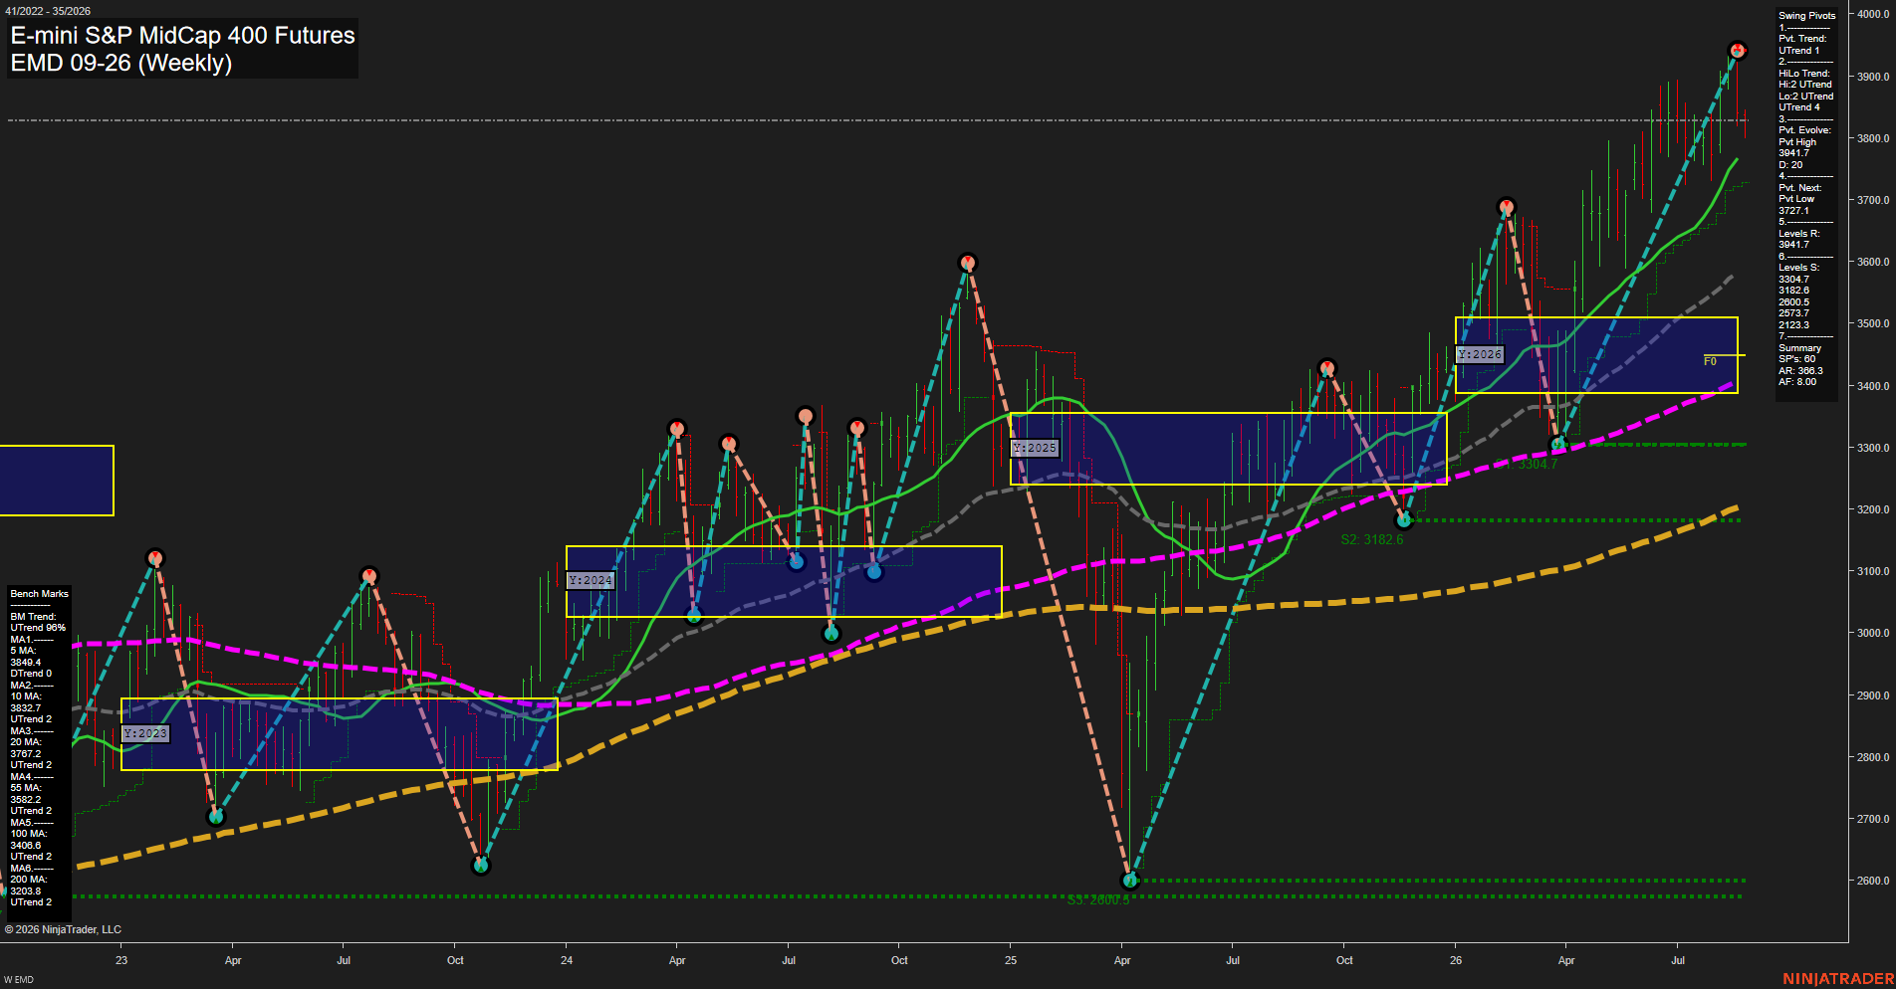This screenshot has height=989, width=1896.
Task: Click the Levels R: label
Action: (x=1798, y=234)
